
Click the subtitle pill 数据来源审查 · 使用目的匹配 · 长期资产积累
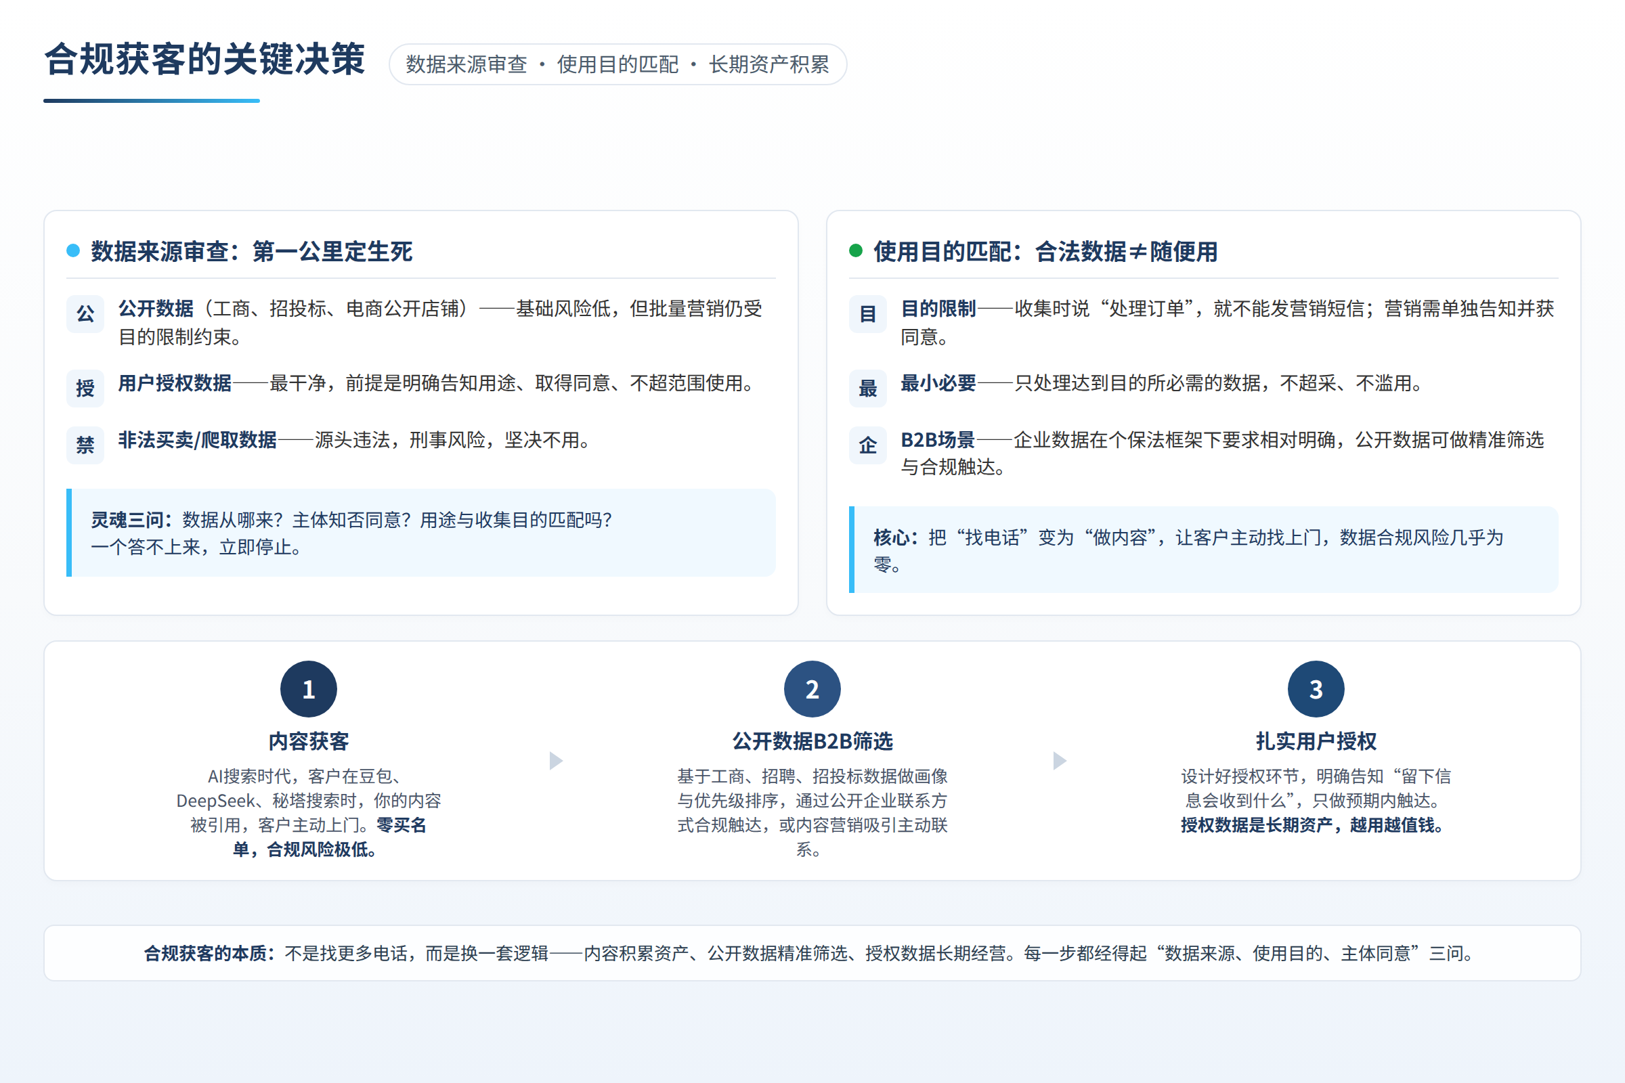coord(617,64)
